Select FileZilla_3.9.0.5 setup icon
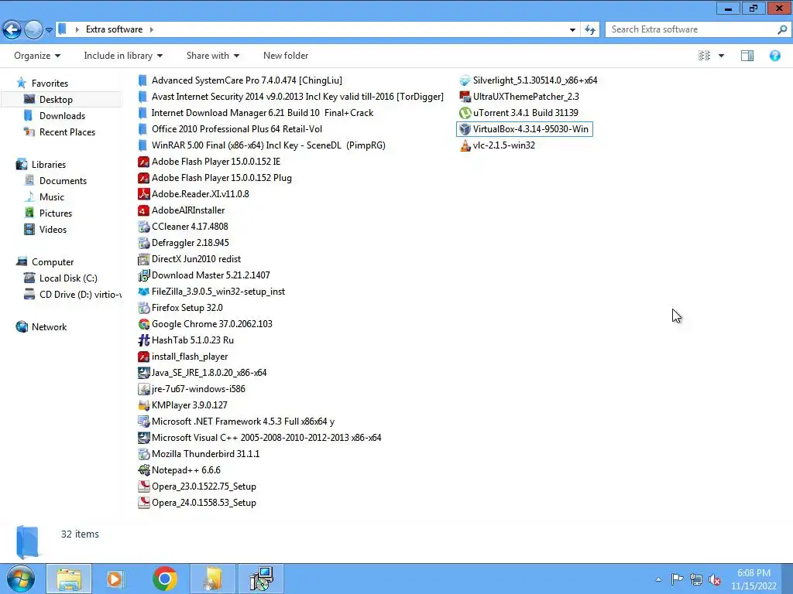This screenshot has height=594, width=793. 143,292
